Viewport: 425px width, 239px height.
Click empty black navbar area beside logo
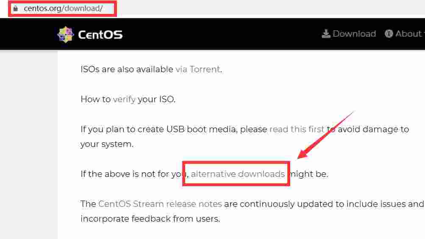coord(217,34)
